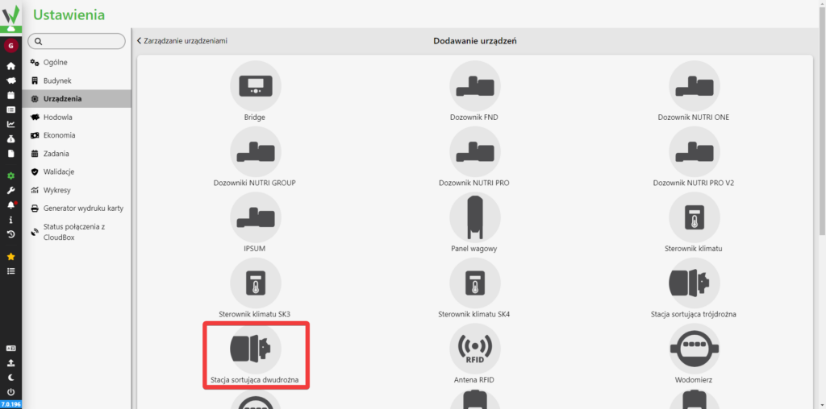Image resolution: width=826 pixels, height=409 pixels.
Task: Add a Sterownik klimatu device
Action: click(694, 223)
